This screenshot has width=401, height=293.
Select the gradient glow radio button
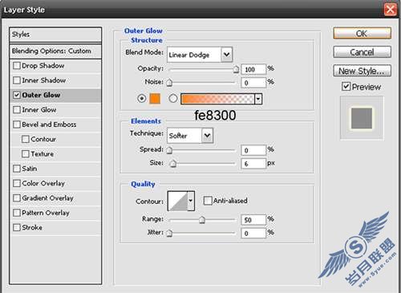coord(173,99)
